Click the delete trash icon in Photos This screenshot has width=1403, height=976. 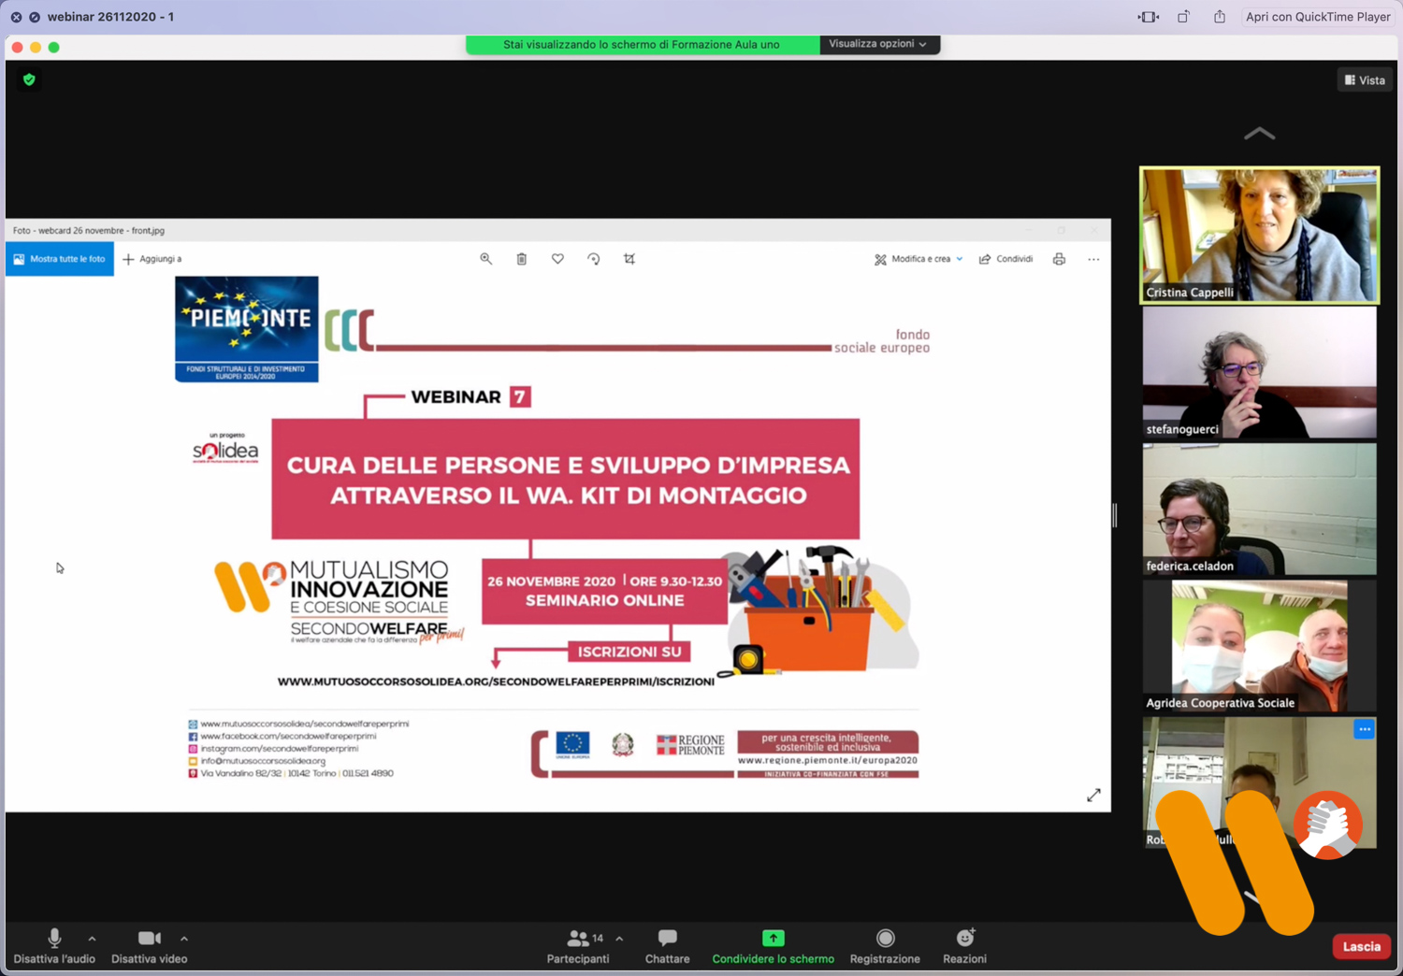pyautogui.click(x=522, y=259)
